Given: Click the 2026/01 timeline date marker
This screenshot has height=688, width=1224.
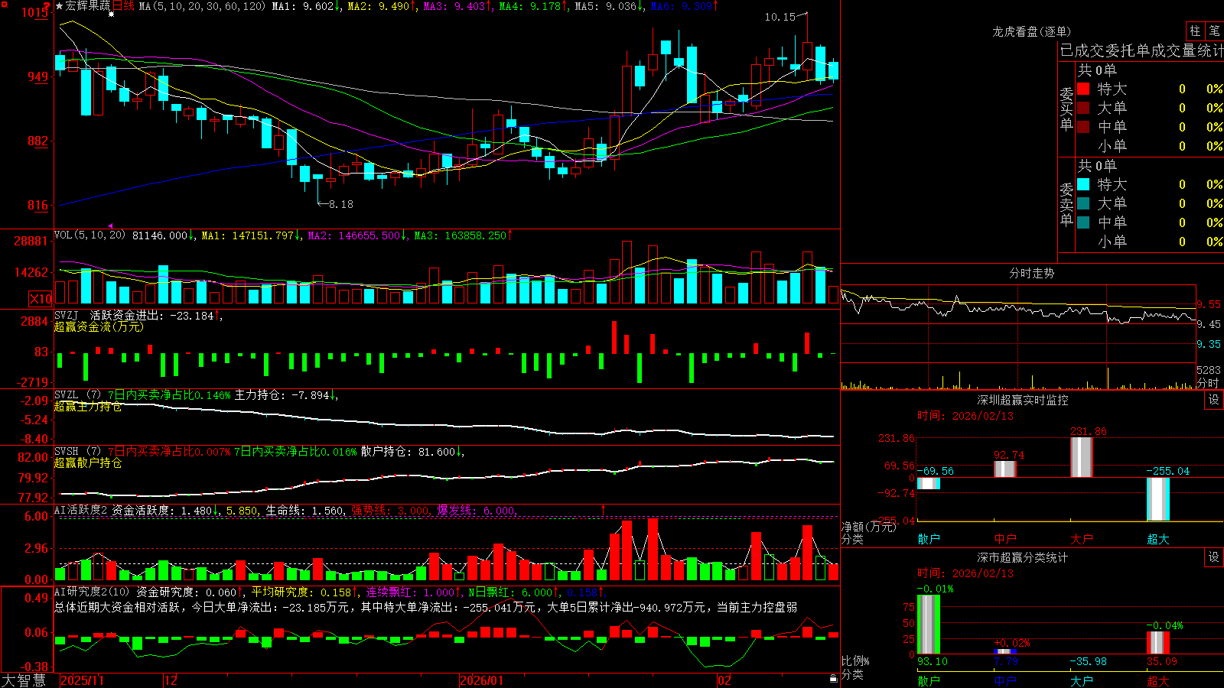Looking at the screenshot, I should 482,680.
